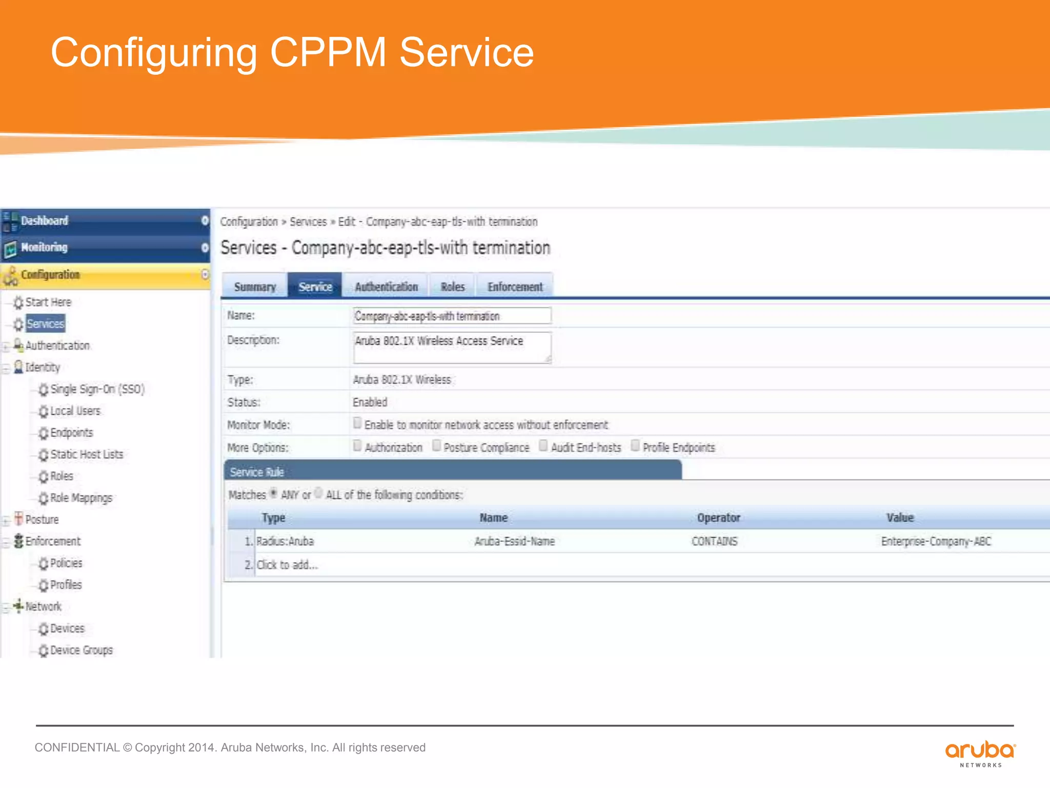Click the Identity person icon

[18, 367]
